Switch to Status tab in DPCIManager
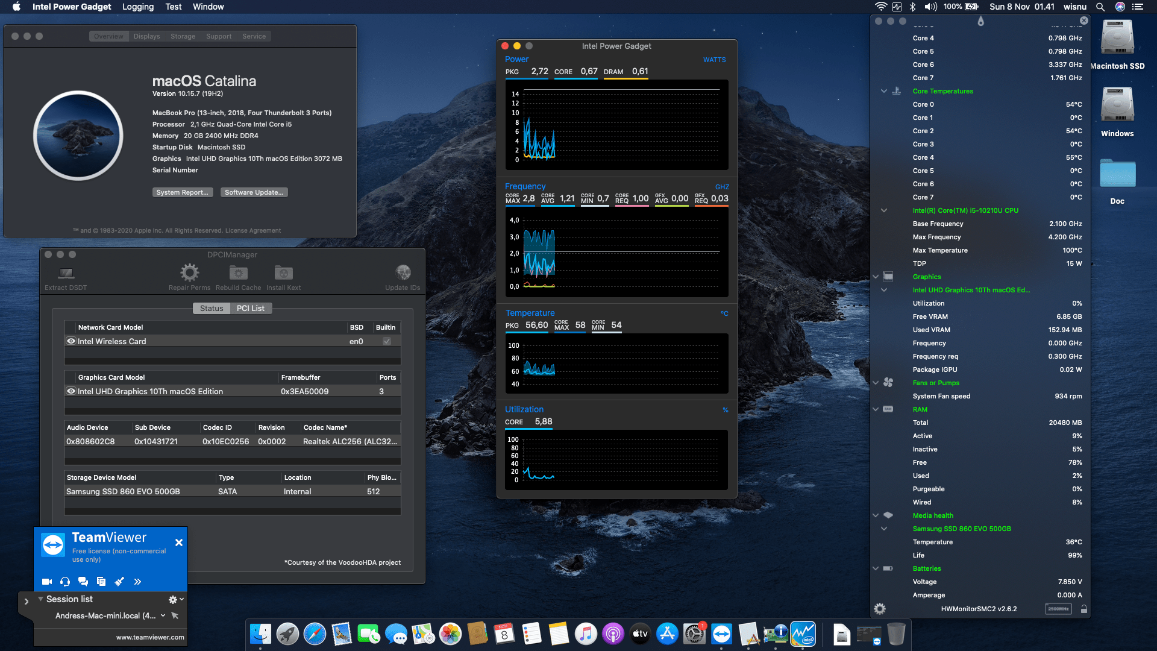The height and width of the screenshot is (651, 1157). click(x=212, y=308)
